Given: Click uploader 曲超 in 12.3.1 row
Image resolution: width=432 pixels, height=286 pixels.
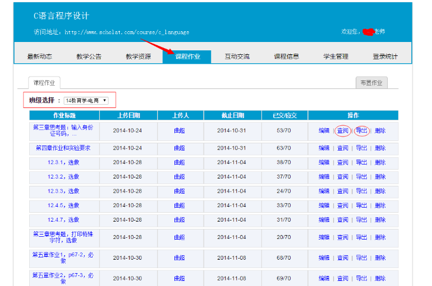Looking at the screenshot, I should (x=180, y=162).
